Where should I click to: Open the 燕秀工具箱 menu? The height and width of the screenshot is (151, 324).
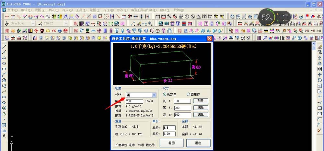144,10
